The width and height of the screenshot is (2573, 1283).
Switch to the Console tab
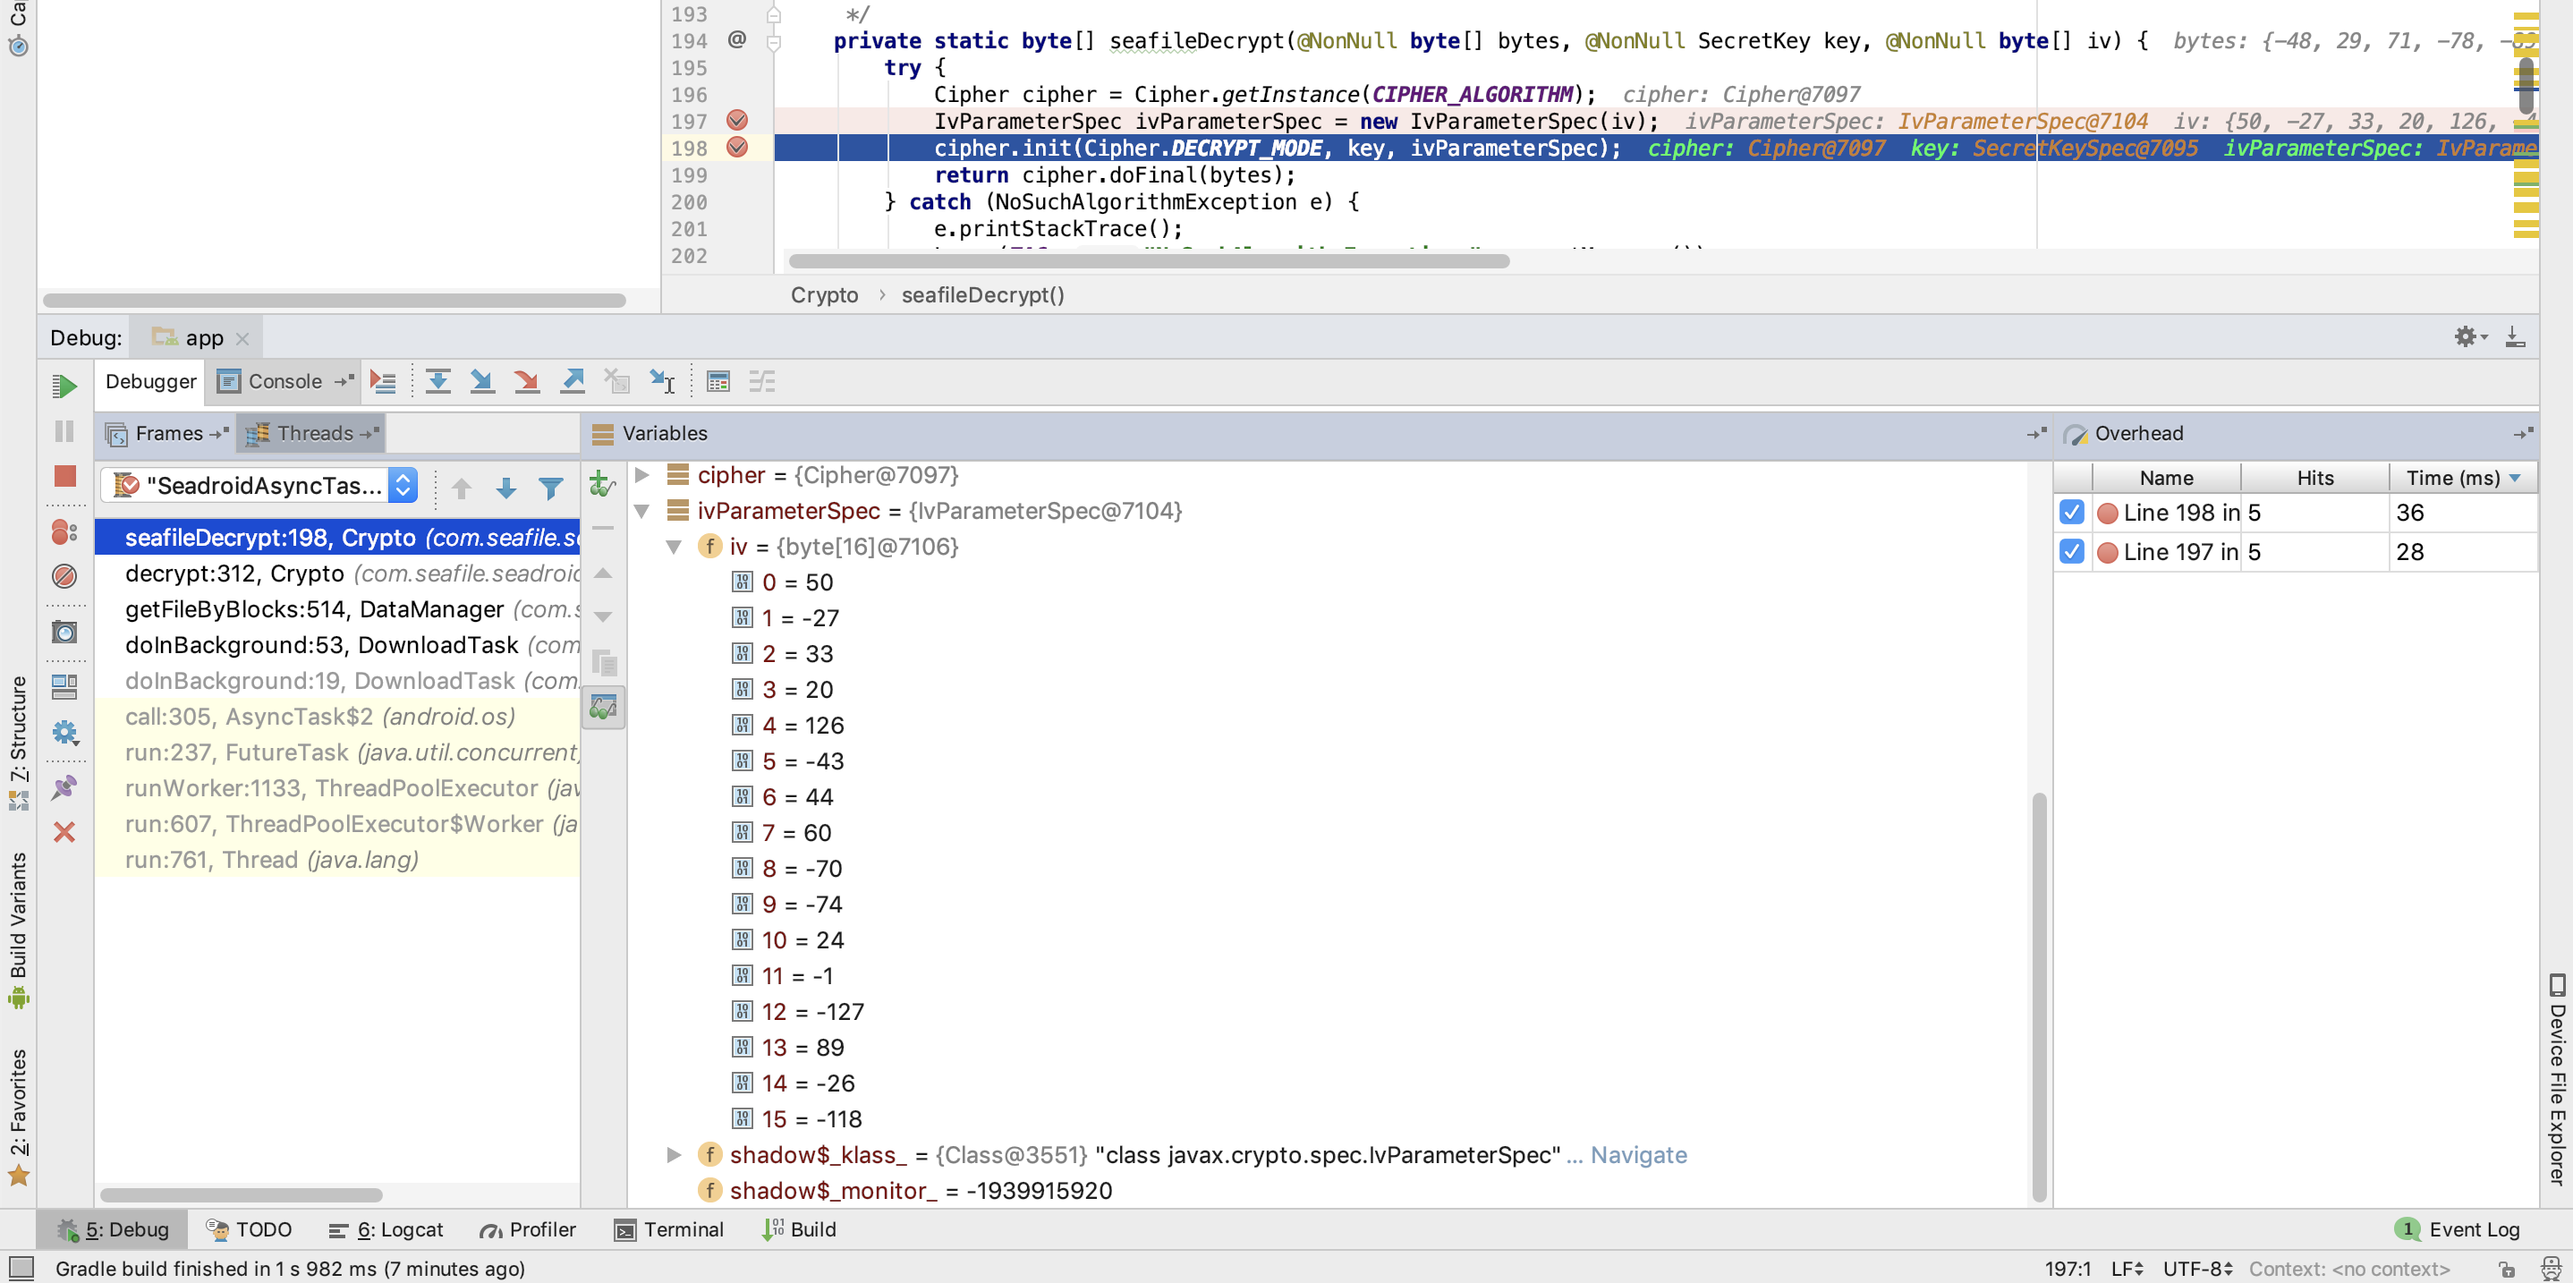[x=284, y=381]
